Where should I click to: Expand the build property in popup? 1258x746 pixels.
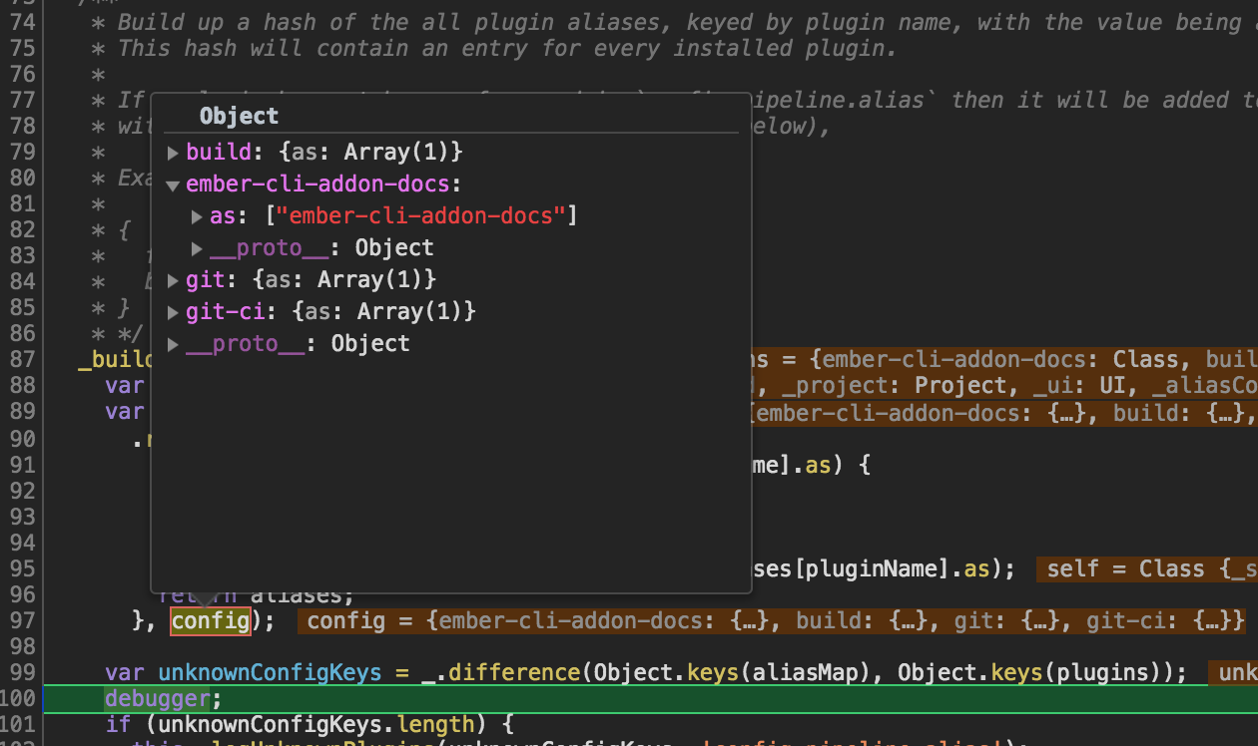point(173,153)
